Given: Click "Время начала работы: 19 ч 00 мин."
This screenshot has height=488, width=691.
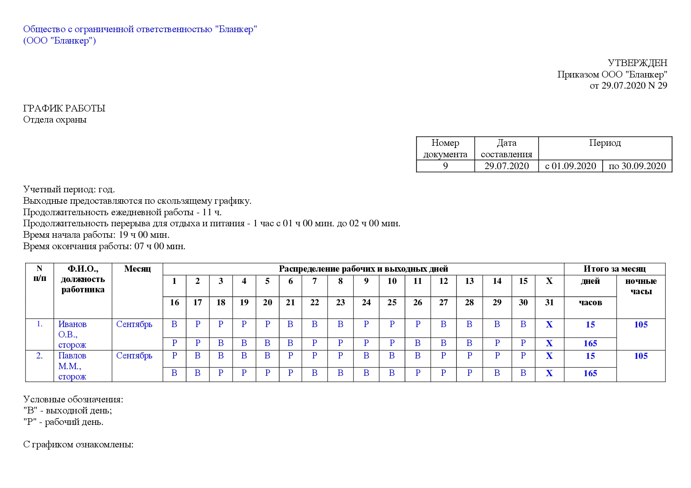Looking at the screenshot, I should click(96, 235).
